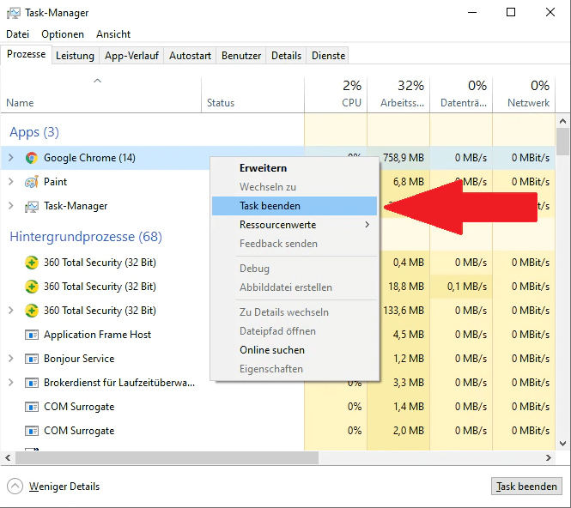This screenshot has width=571, height=508.
Task: Click the Task-Manager title bar icon
Action: [14, 13]
